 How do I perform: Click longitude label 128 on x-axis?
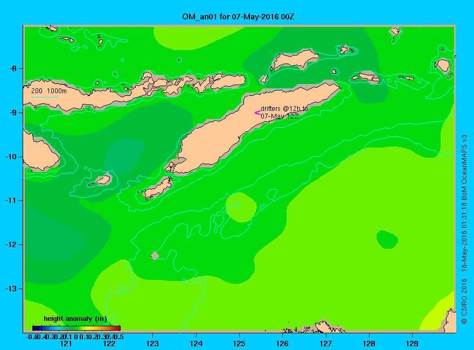[369, 344]
